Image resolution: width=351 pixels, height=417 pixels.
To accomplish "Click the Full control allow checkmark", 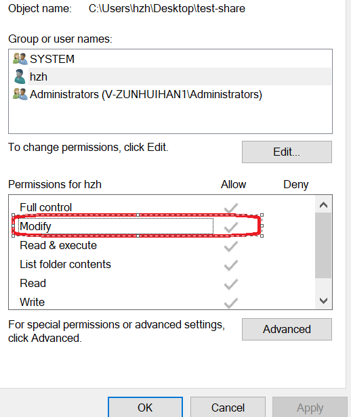I will 230,208.
